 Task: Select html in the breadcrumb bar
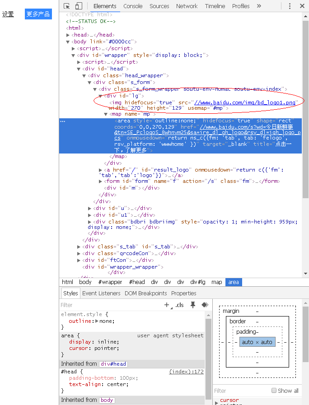(x=67, y=282)
